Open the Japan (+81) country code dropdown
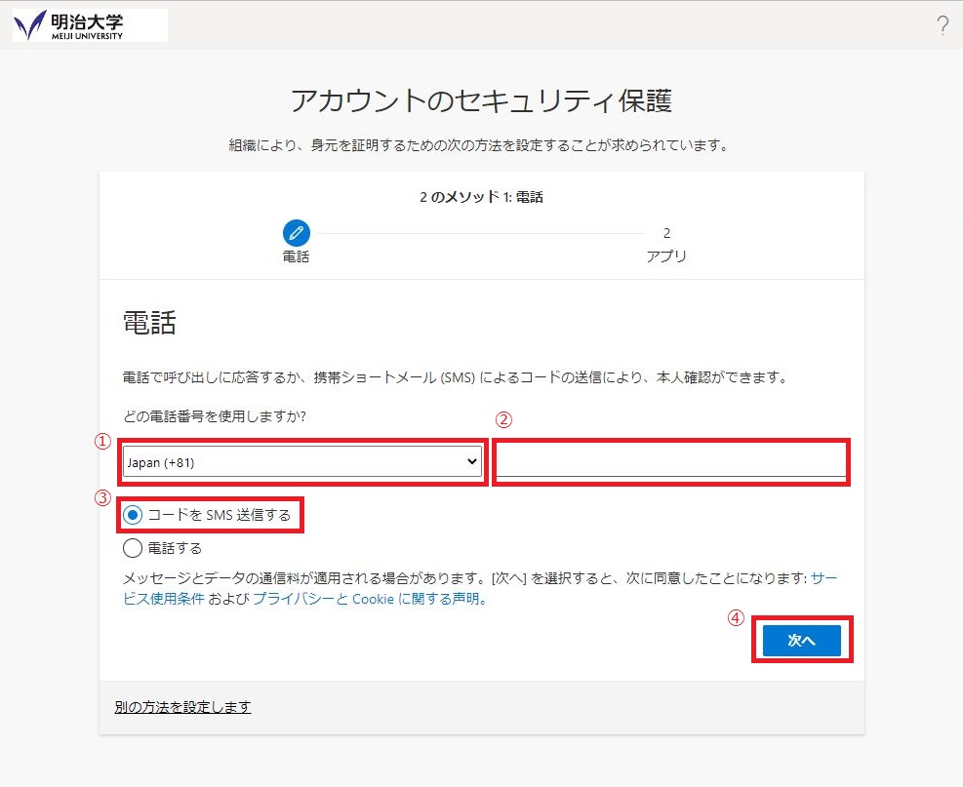Screen dimensions: 963x787 [x=302, y=461]
